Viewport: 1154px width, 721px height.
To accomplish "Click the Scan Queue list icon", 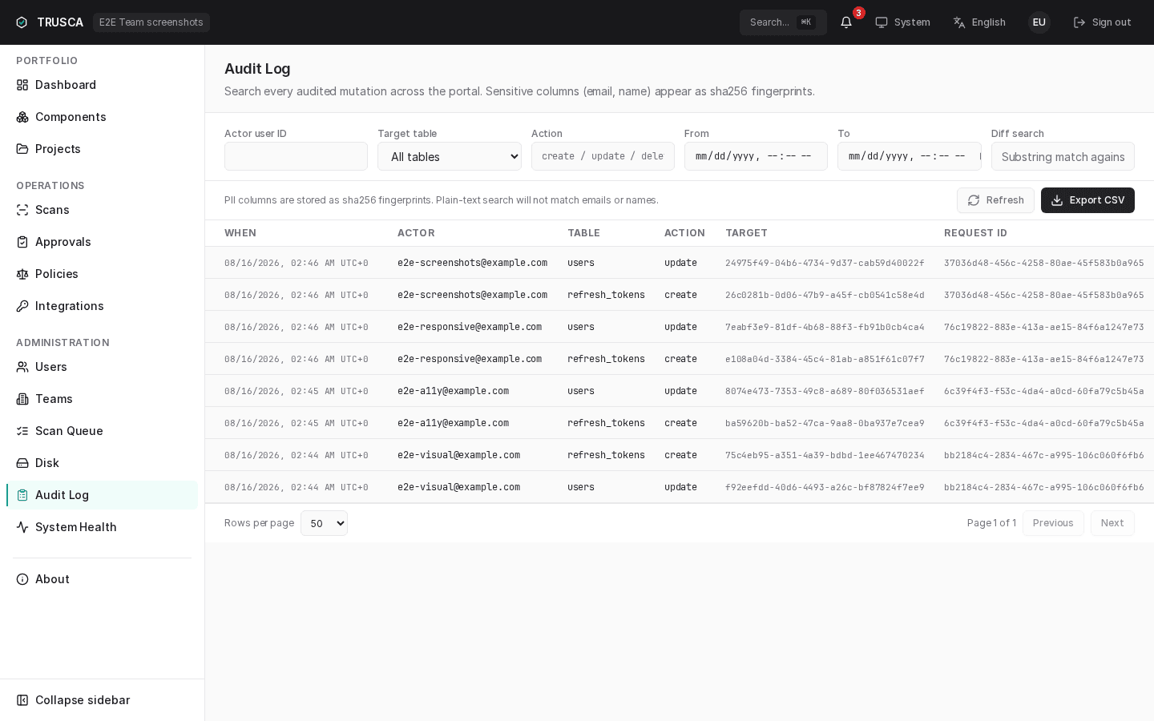I will pyautogui.click(x=22, y=431).
